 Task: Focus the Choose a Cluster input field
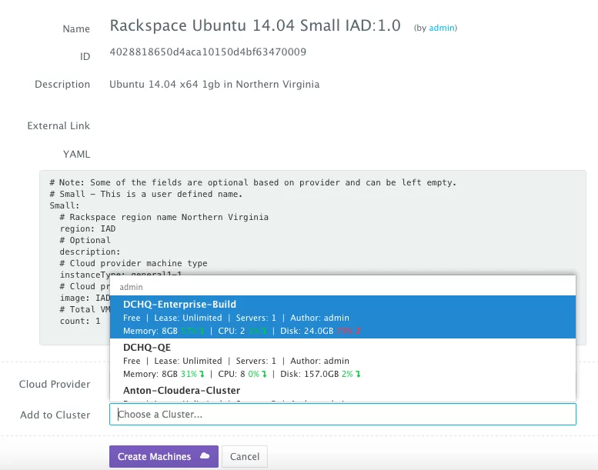click(342, 415)
